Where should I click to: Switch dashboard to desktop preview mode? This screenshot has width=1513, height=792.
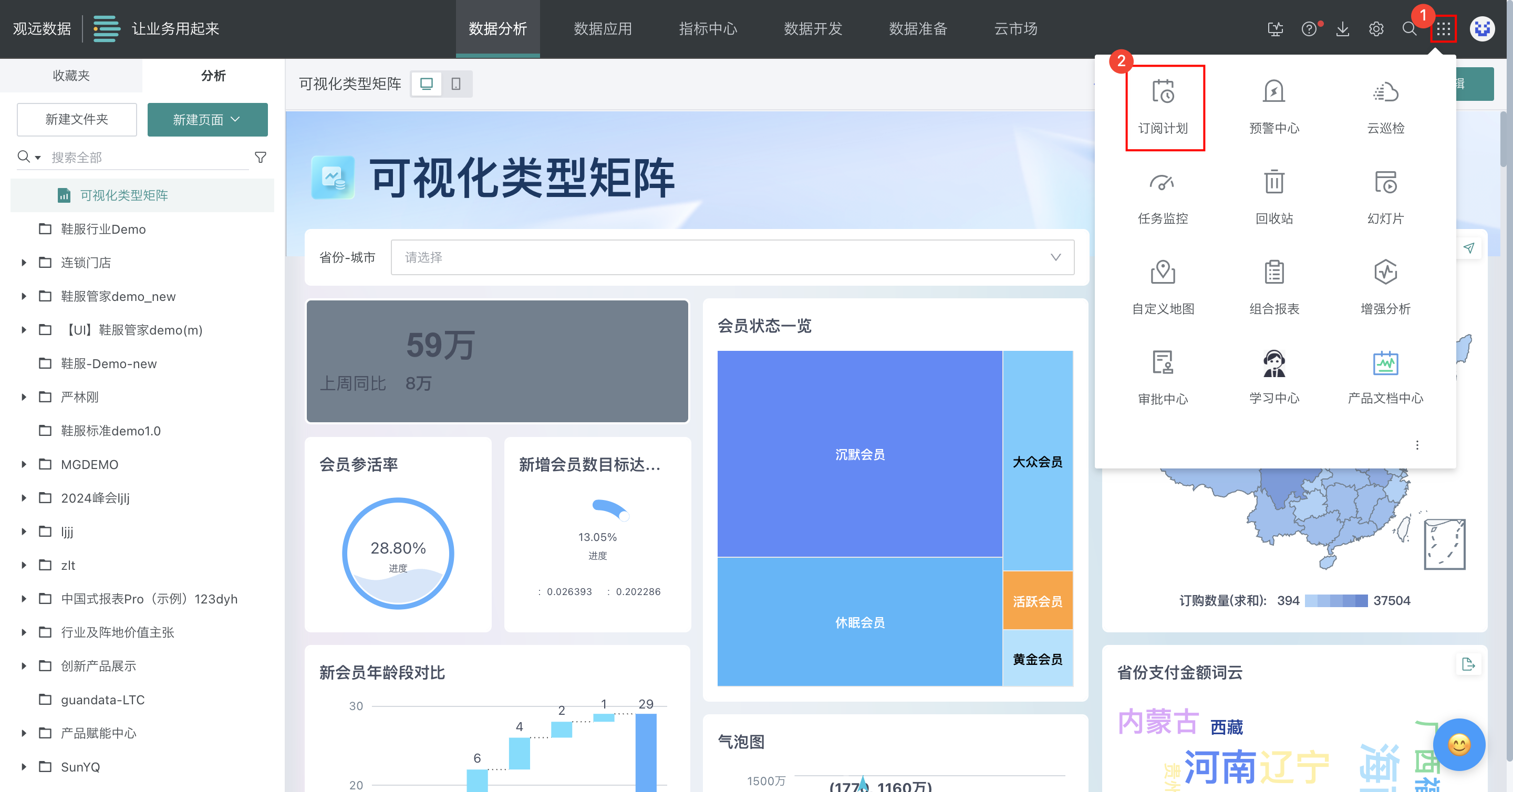[427, 84]
